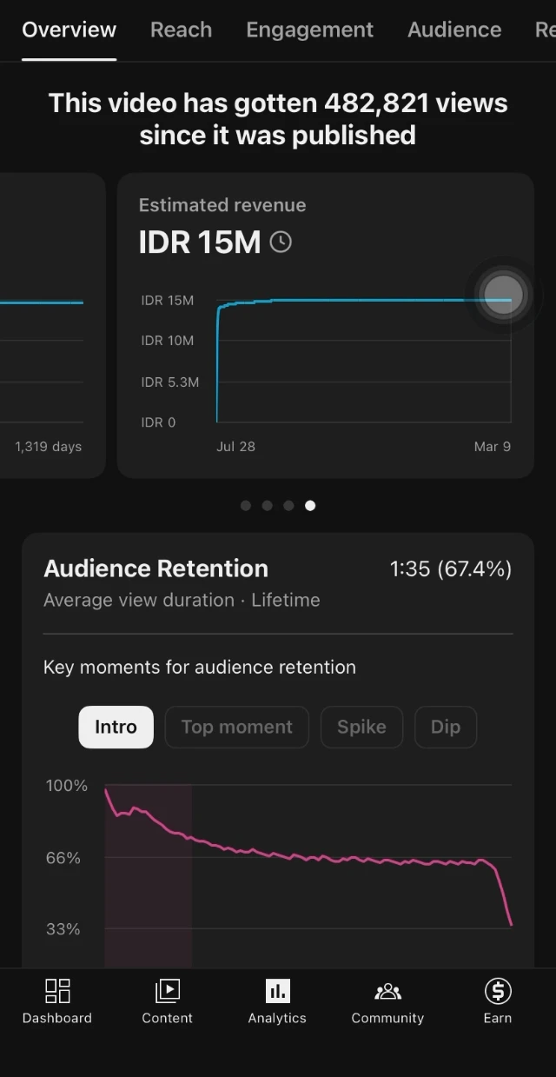556x1077 pixels.
Task: Tap the third carousel page dot
Action: [x=288, y=505]
